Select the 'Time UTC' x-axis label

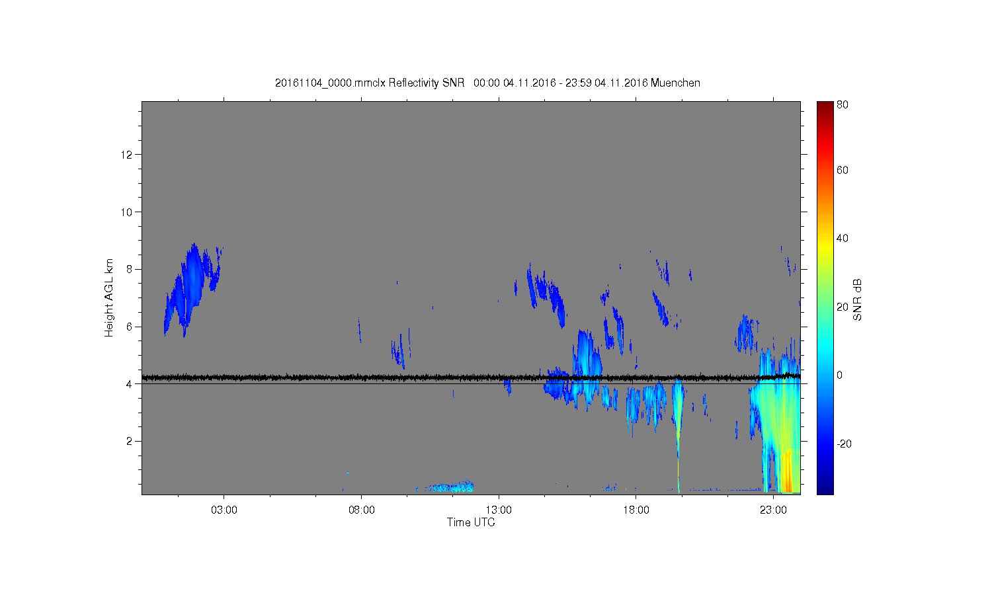(471, 522)
